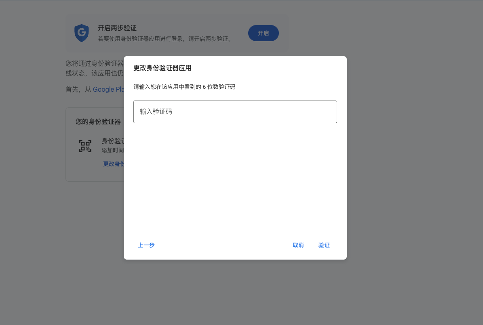
Task: Click the 验证 button in dialog
Action: pyautogui.click(x=324, y=245)
